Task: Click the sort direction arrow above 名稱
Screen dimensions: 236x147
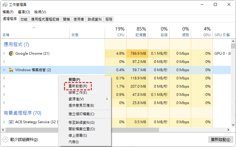Action: click(34, 28)
